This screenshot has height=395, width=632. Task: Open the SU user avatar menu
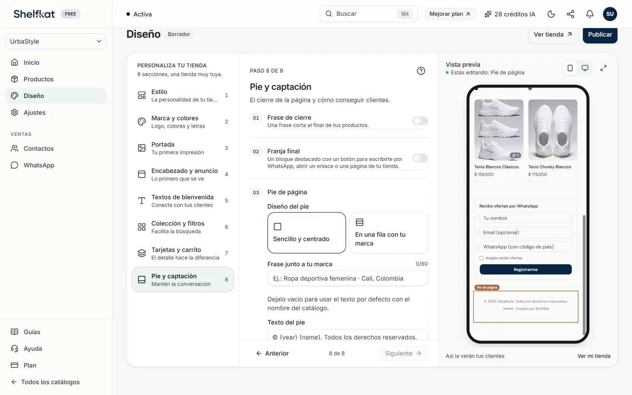point(610,14)
